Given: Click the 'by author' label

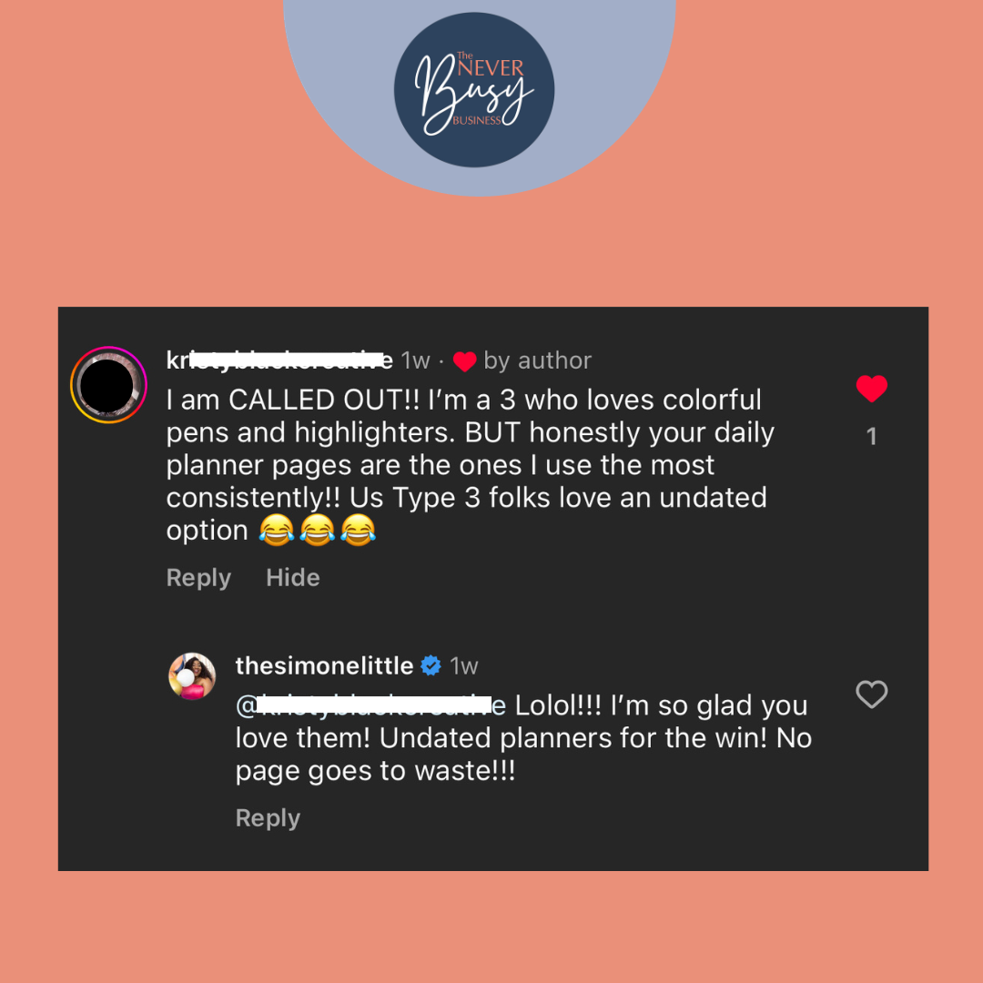Looking at the screenshot, I should click(x=537, y=361).
